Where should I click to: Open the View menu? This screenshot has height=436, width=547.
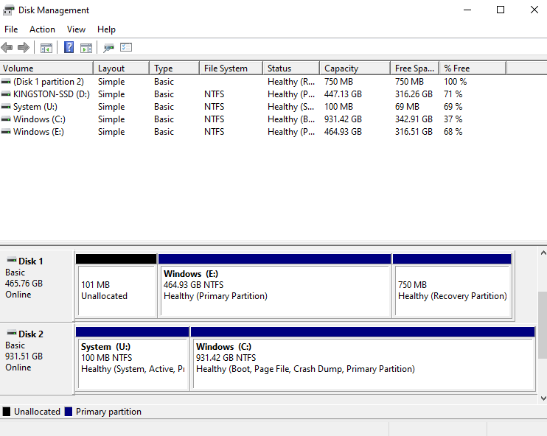[76, 29]
